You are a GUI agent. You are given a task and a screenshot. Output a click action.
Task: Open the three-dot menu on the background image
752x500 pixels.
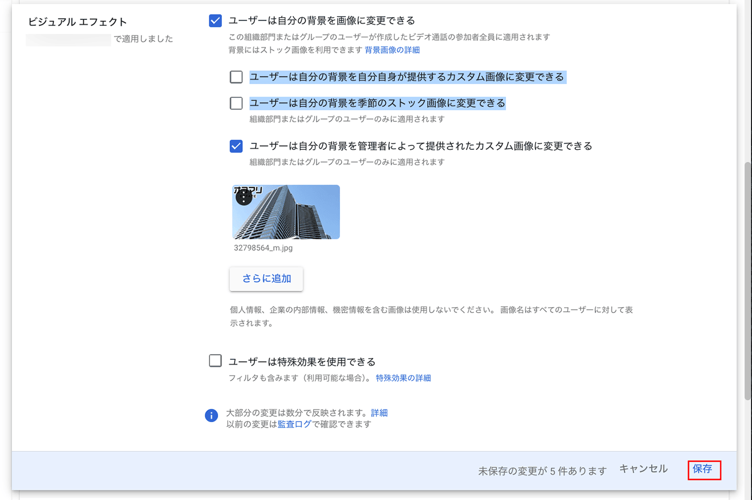[x=244, y=198]
